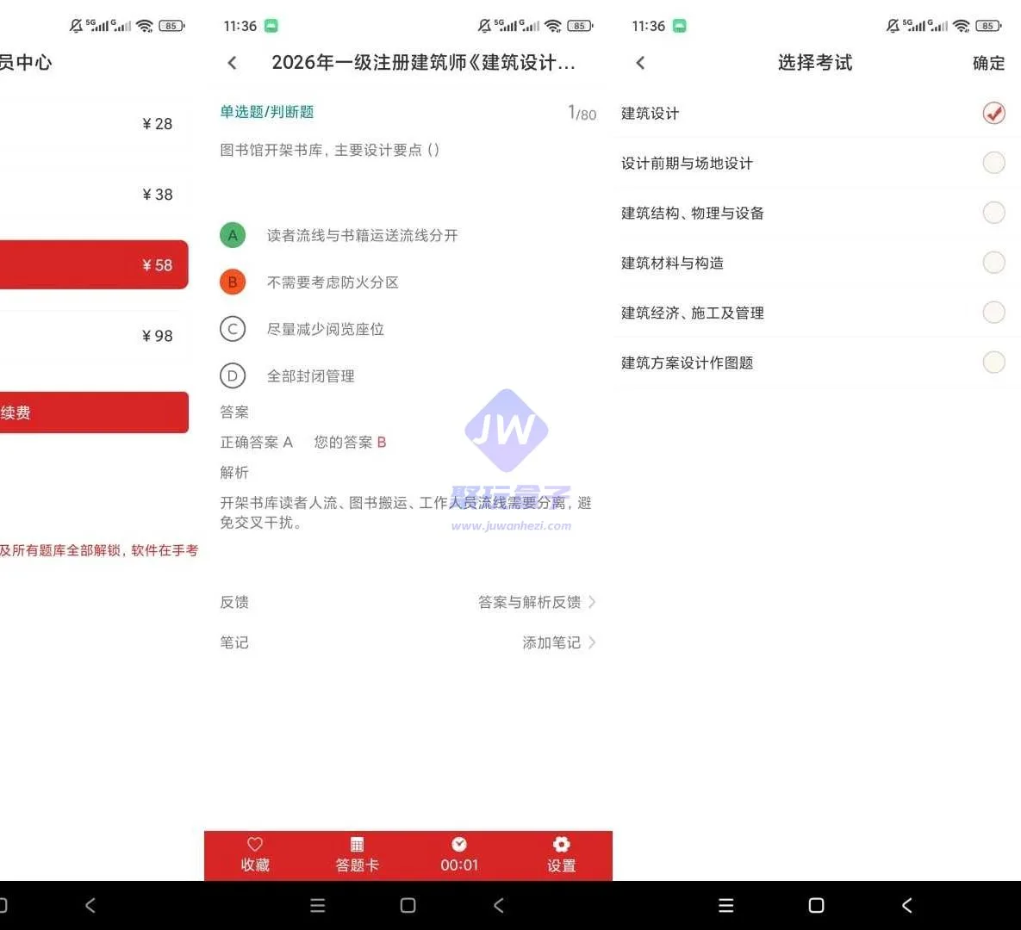1021x930 pixels.
Task: Select answer option D circle
Action: [x=233, y=375]
